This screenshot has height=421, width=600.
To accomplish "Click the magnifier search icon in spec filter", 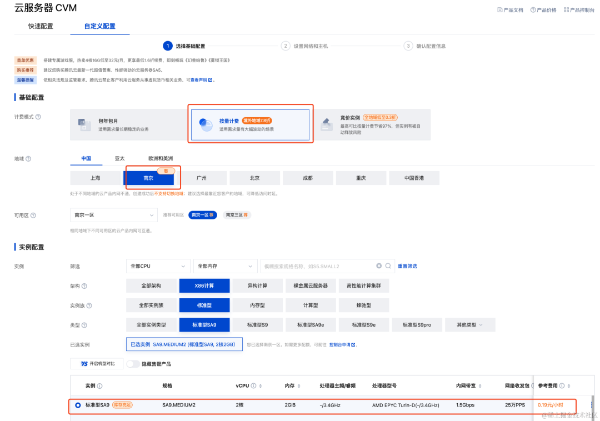I will point(388,265).
